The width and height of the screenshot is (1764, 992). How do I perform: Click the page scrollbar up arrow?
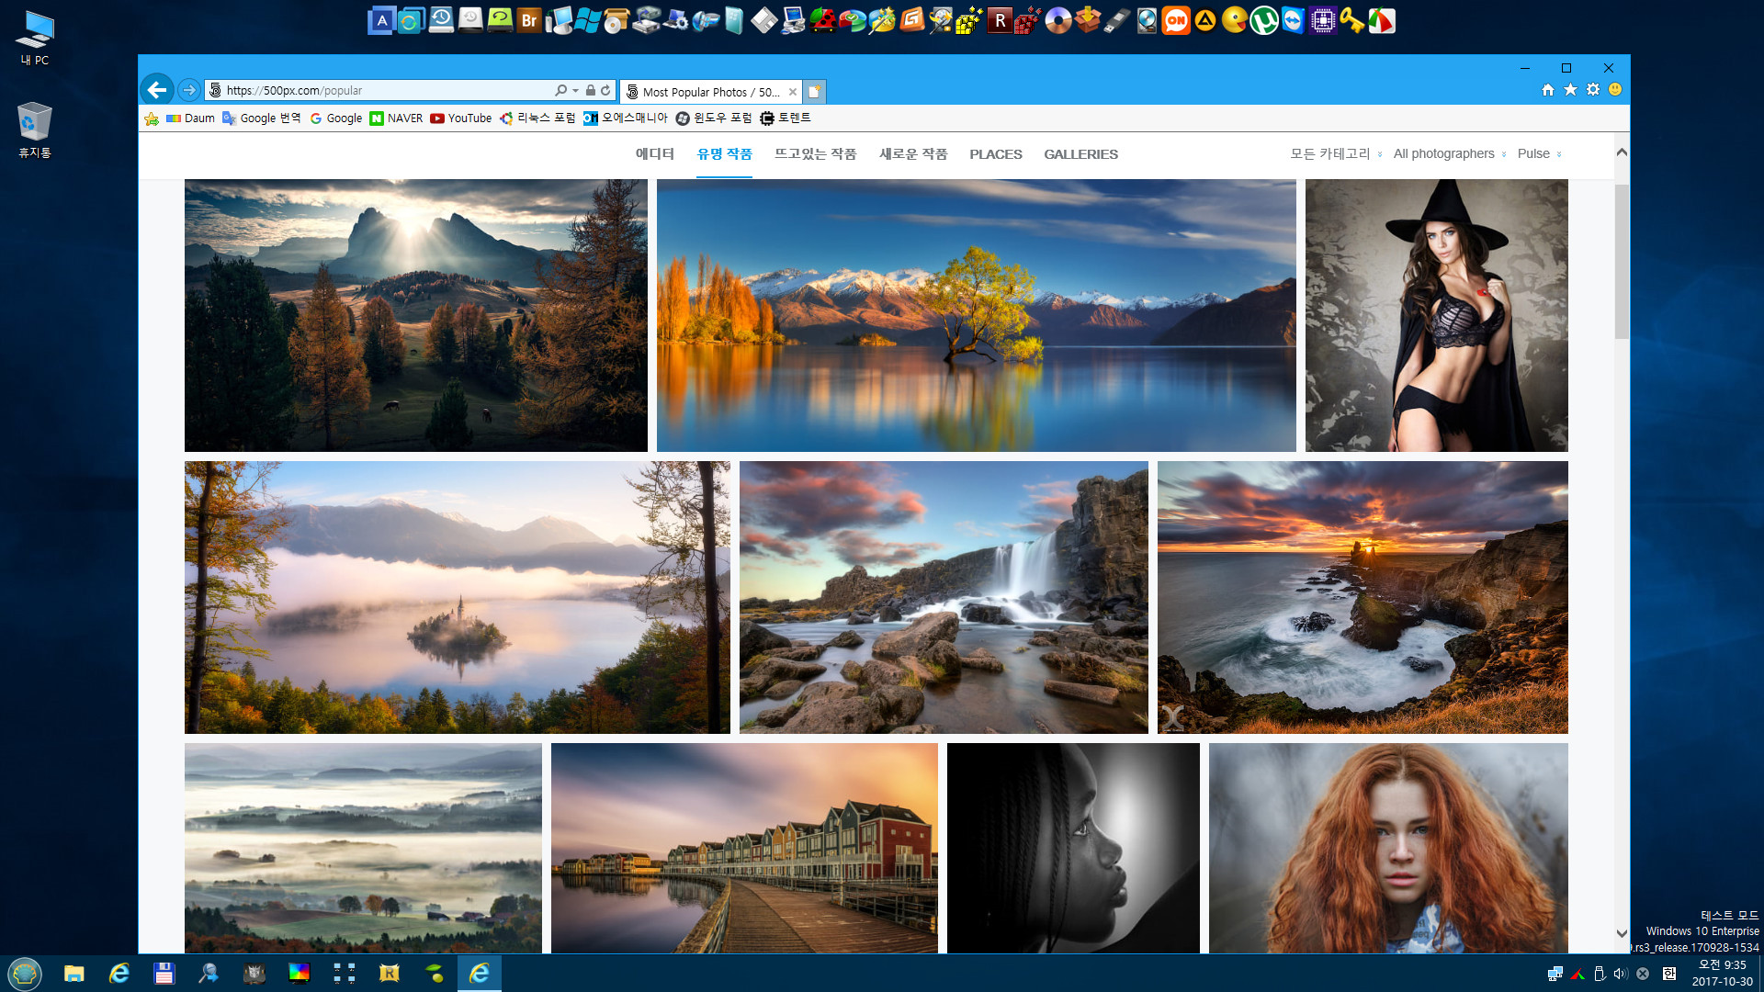point(1622,152)
